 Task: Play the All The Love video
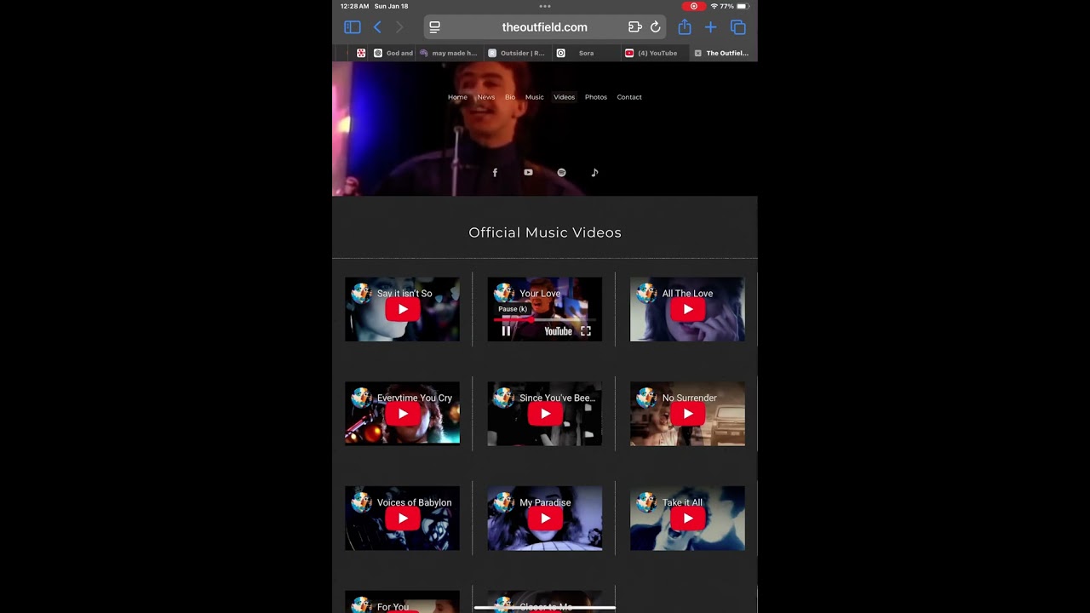[687, 310]
